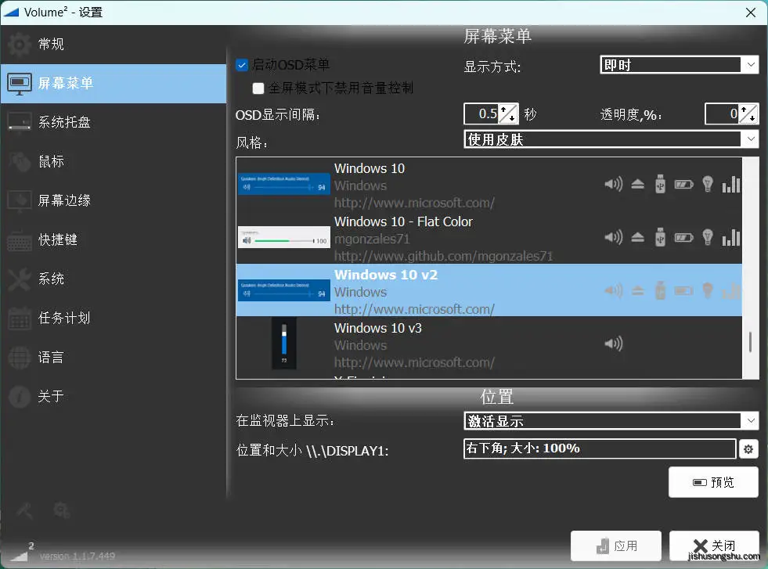Click the Volume² logo beside the version number
This screenshot has height=569, width=768.
tap(20, 553)
